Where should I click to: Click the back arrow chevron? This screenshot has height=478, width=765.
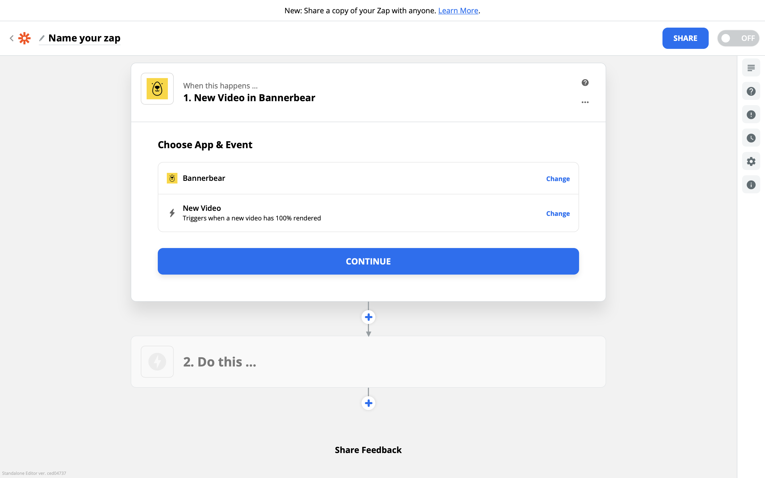pos(12,38)
